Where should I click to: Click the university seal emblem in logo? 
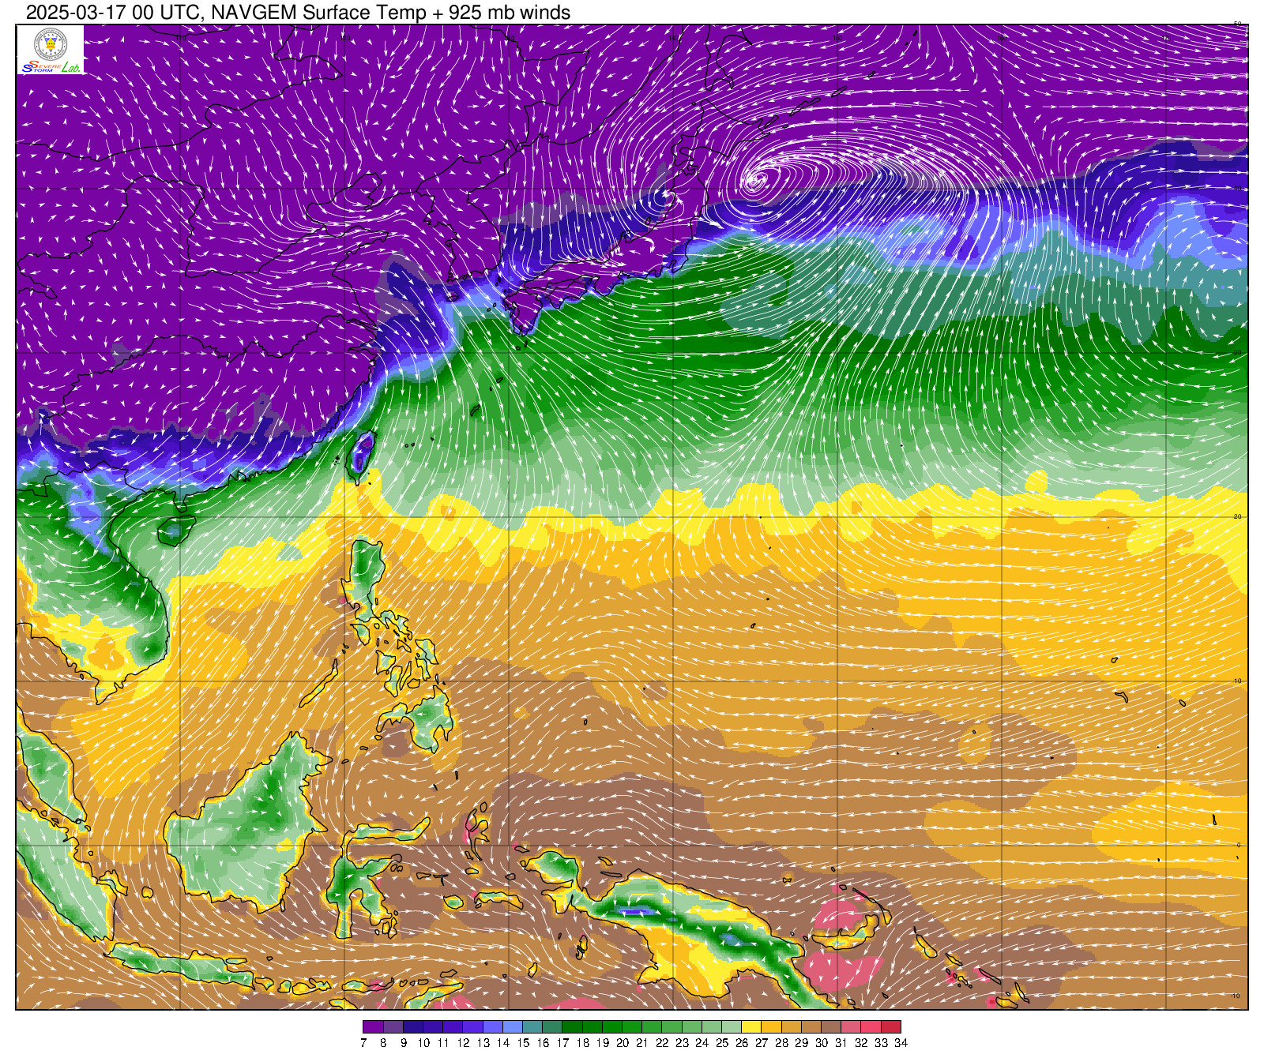point(51,44)
